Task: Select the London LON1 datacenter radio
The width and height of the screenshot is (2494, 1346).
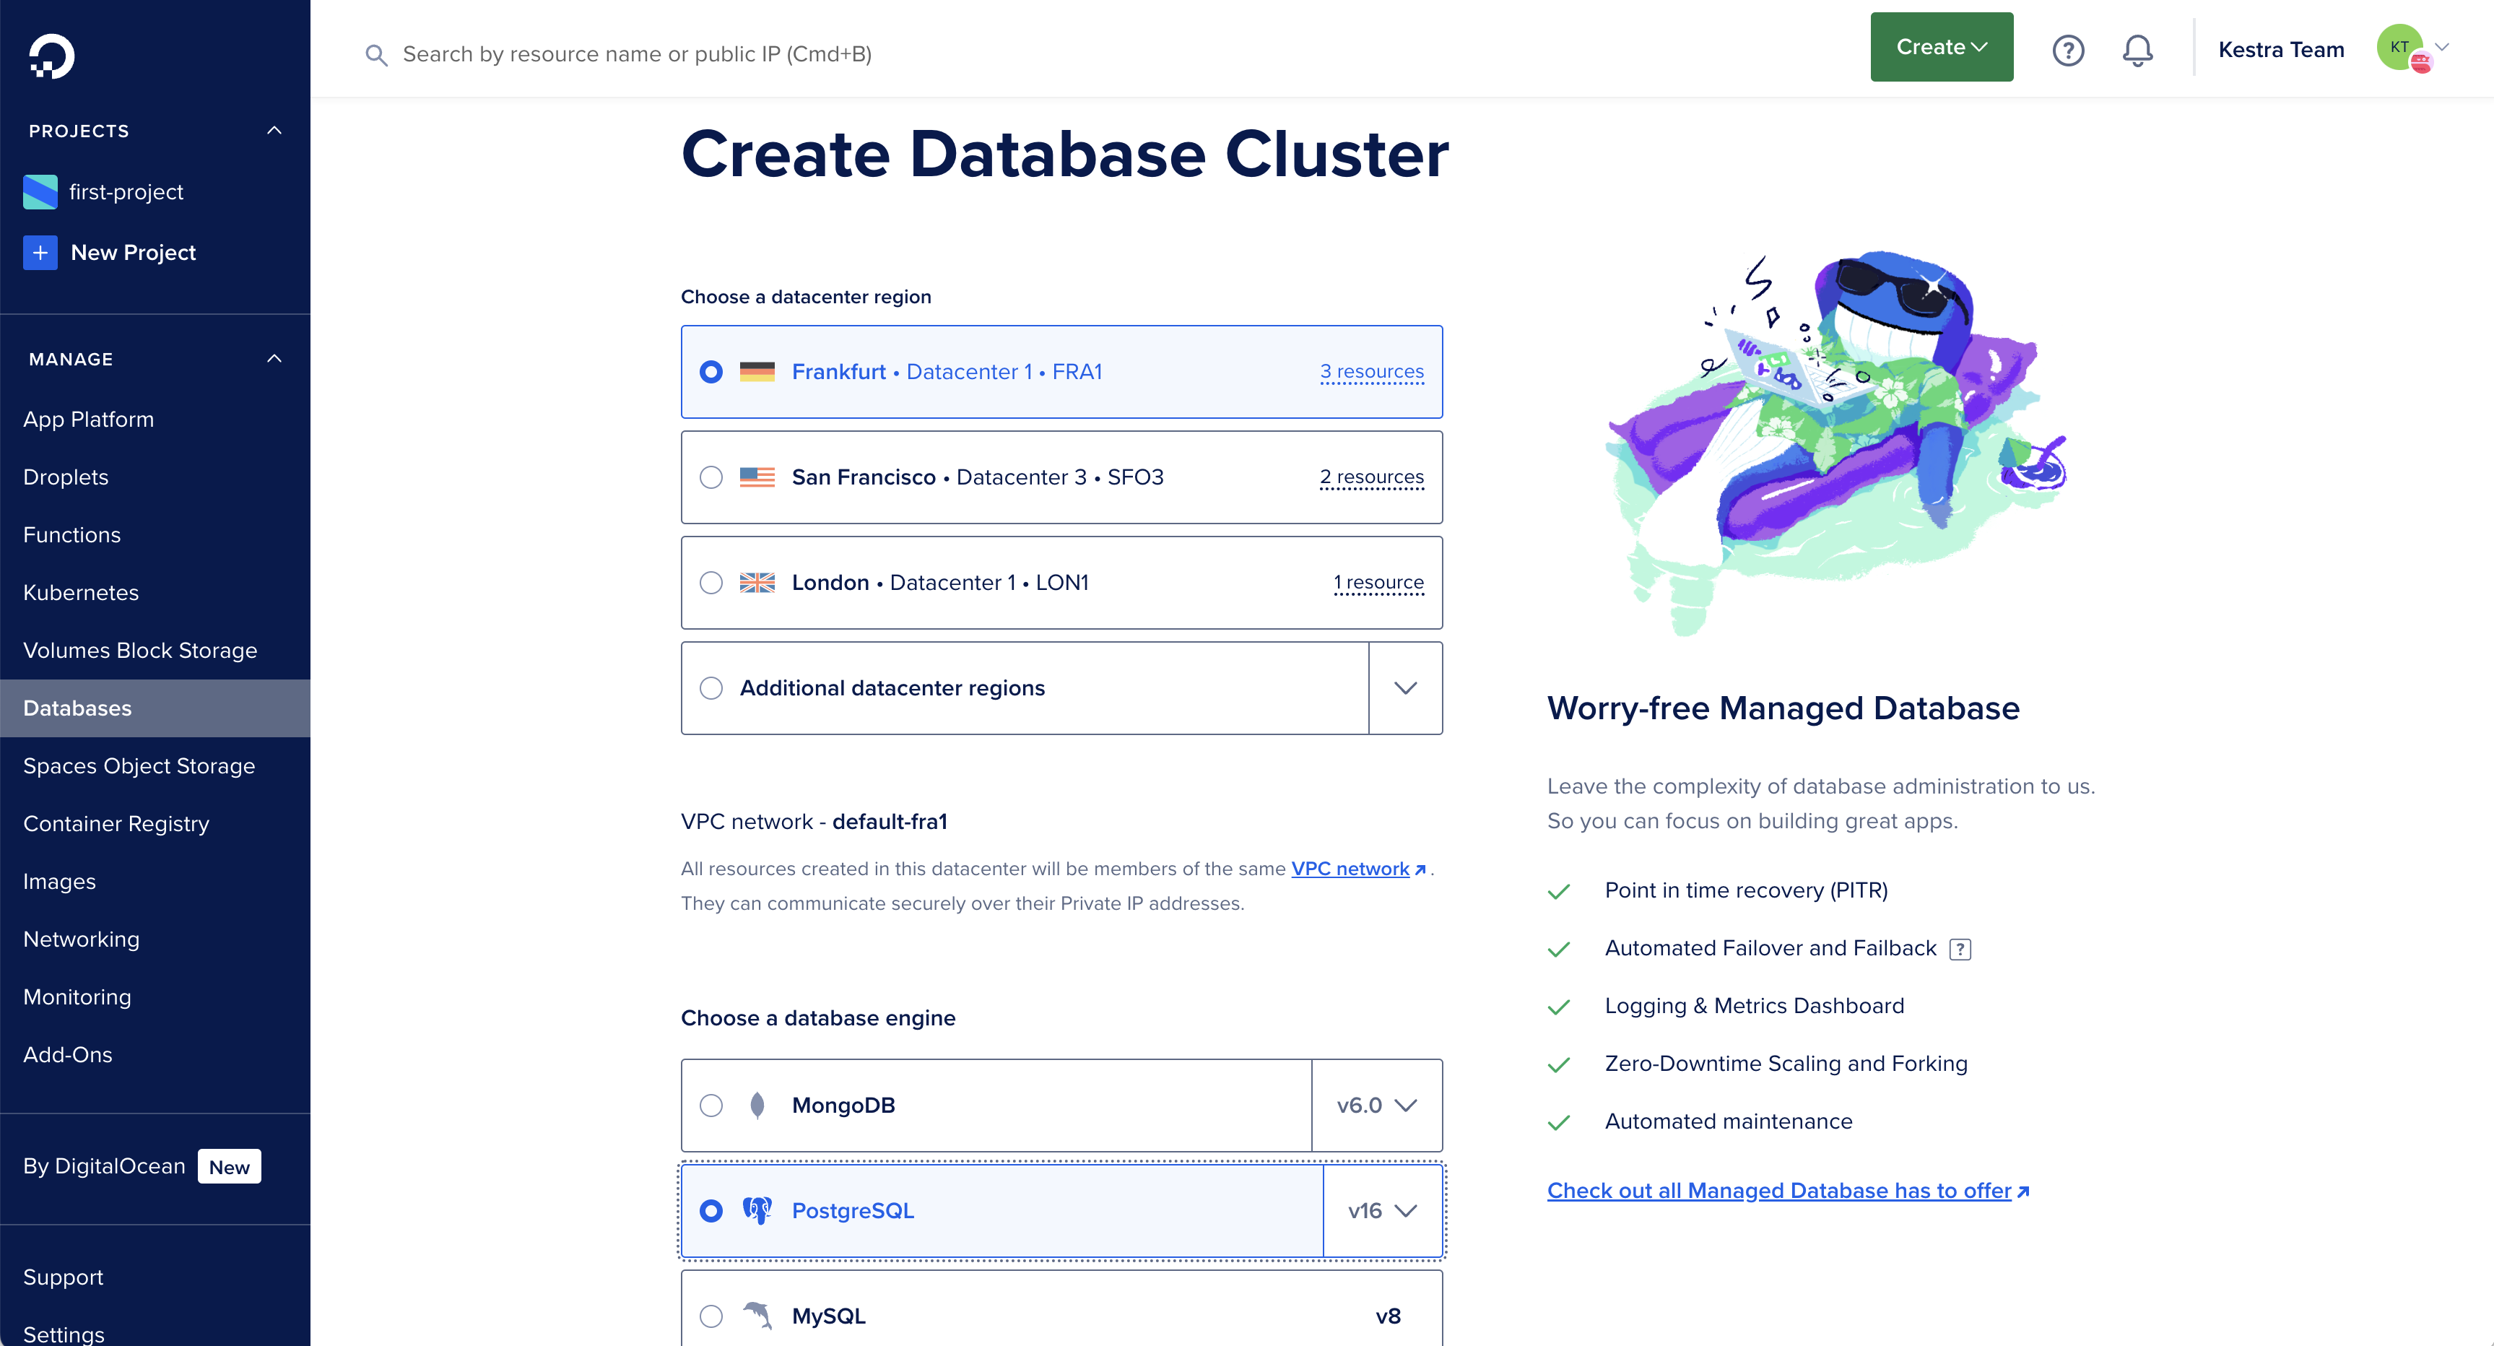Action: coord(711,583)
